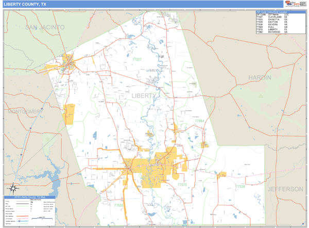Click the SAN JACINTO county label
The height and width of the screenshot is (228, 309).
click(x=45, y=27)
